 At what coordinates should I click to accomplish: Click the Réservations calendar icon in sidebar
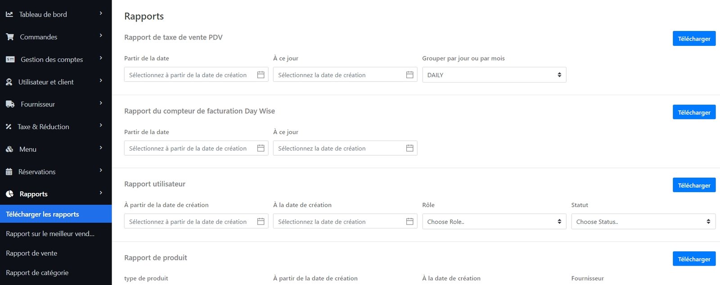[x=9, y=171]
